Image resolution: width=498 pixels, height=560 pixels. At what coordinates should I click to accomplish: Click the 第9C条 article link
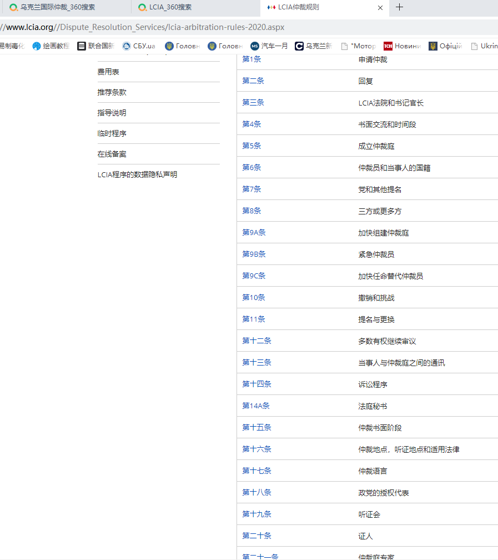point(254,276)
